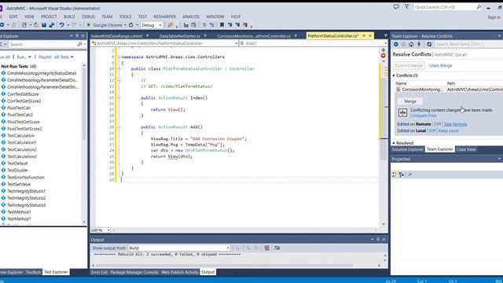Image resolution: width=503 pixels, height=283 pixels.
Task: Switch to the DataTableNetGetter.cs tab
Action: pyautogui.click(x=180, y=36)
